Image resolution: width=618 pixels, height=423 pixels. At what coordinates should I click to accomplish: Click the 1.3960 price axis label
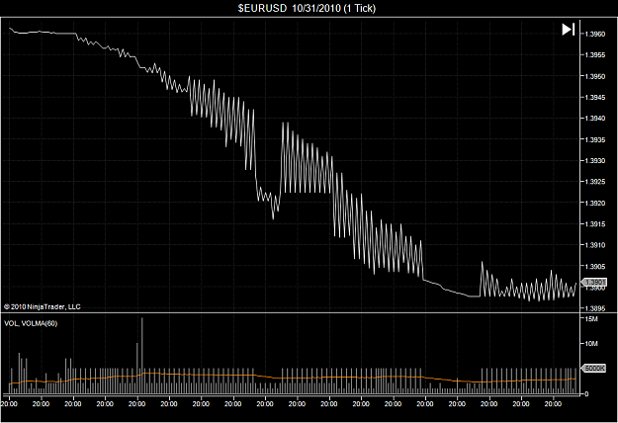click(595, 35)
